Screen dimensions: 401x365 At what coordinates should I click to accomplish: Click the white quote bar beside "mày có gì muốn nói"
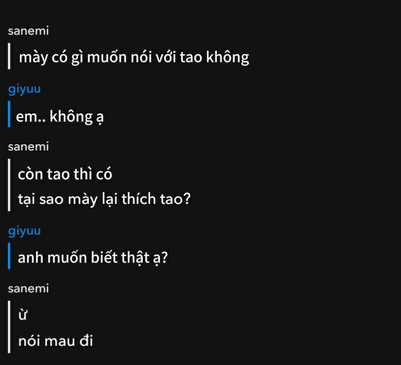[9, 57]
